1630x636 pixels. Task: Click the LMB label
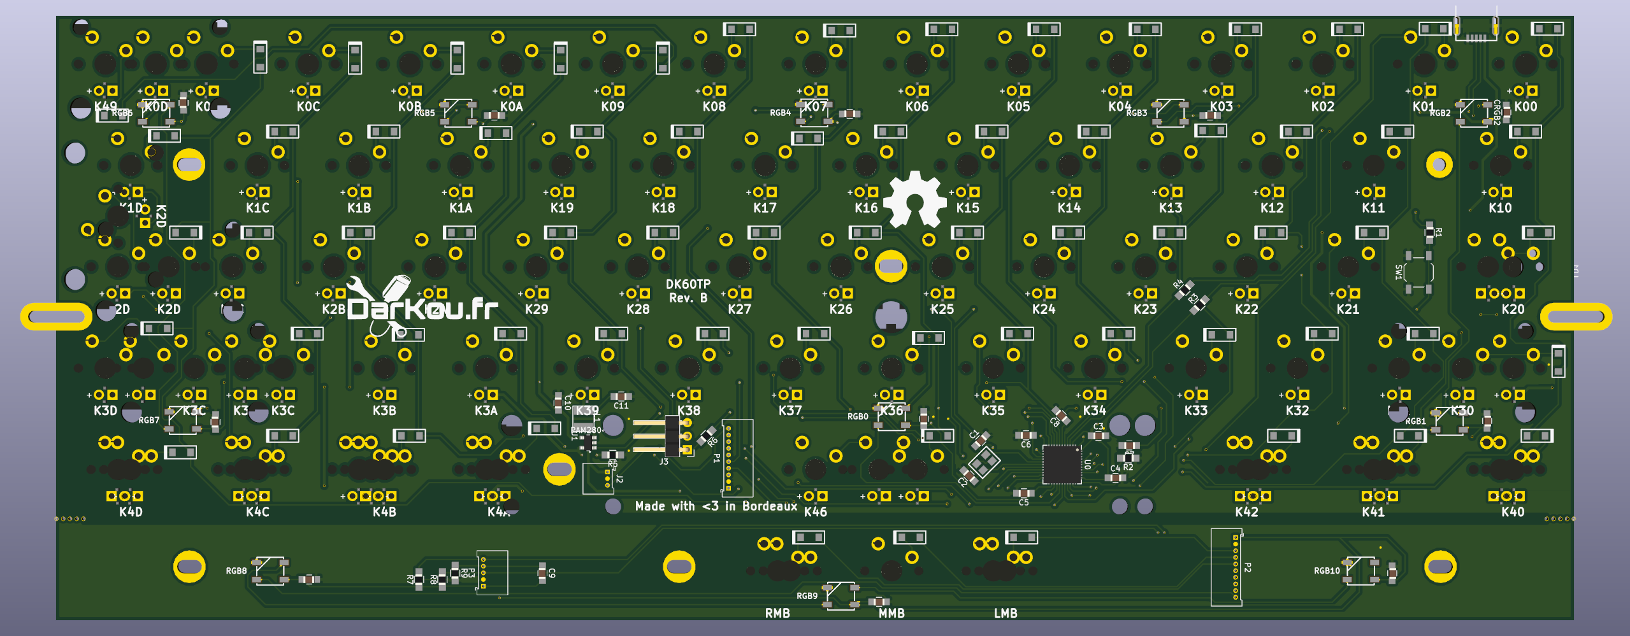point(1006,613)
